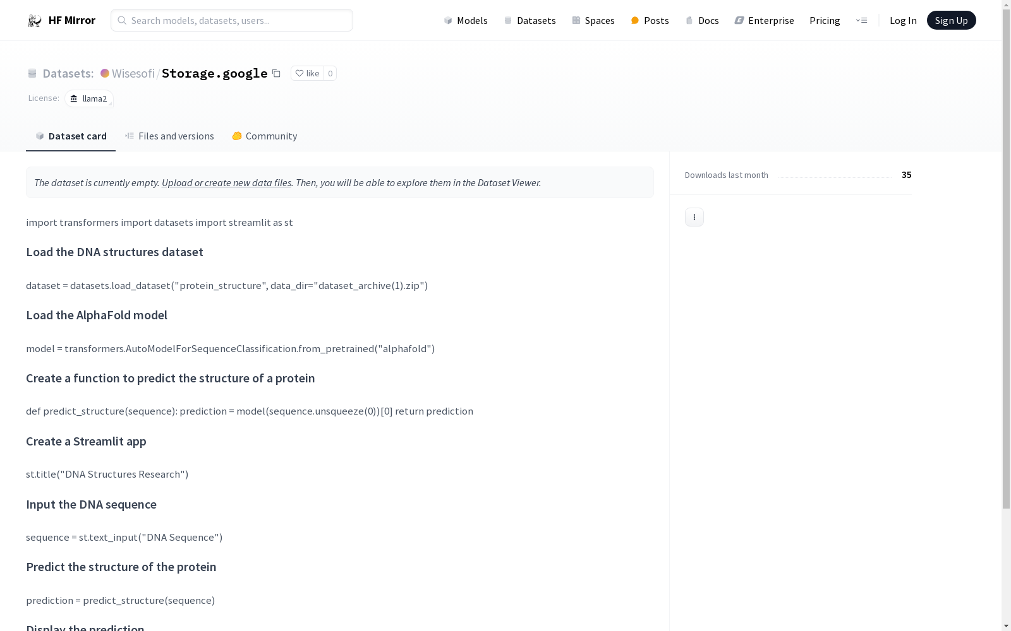Click the Create a Streamlit app heading
The image size is (1011, 631).
[86, 441]
